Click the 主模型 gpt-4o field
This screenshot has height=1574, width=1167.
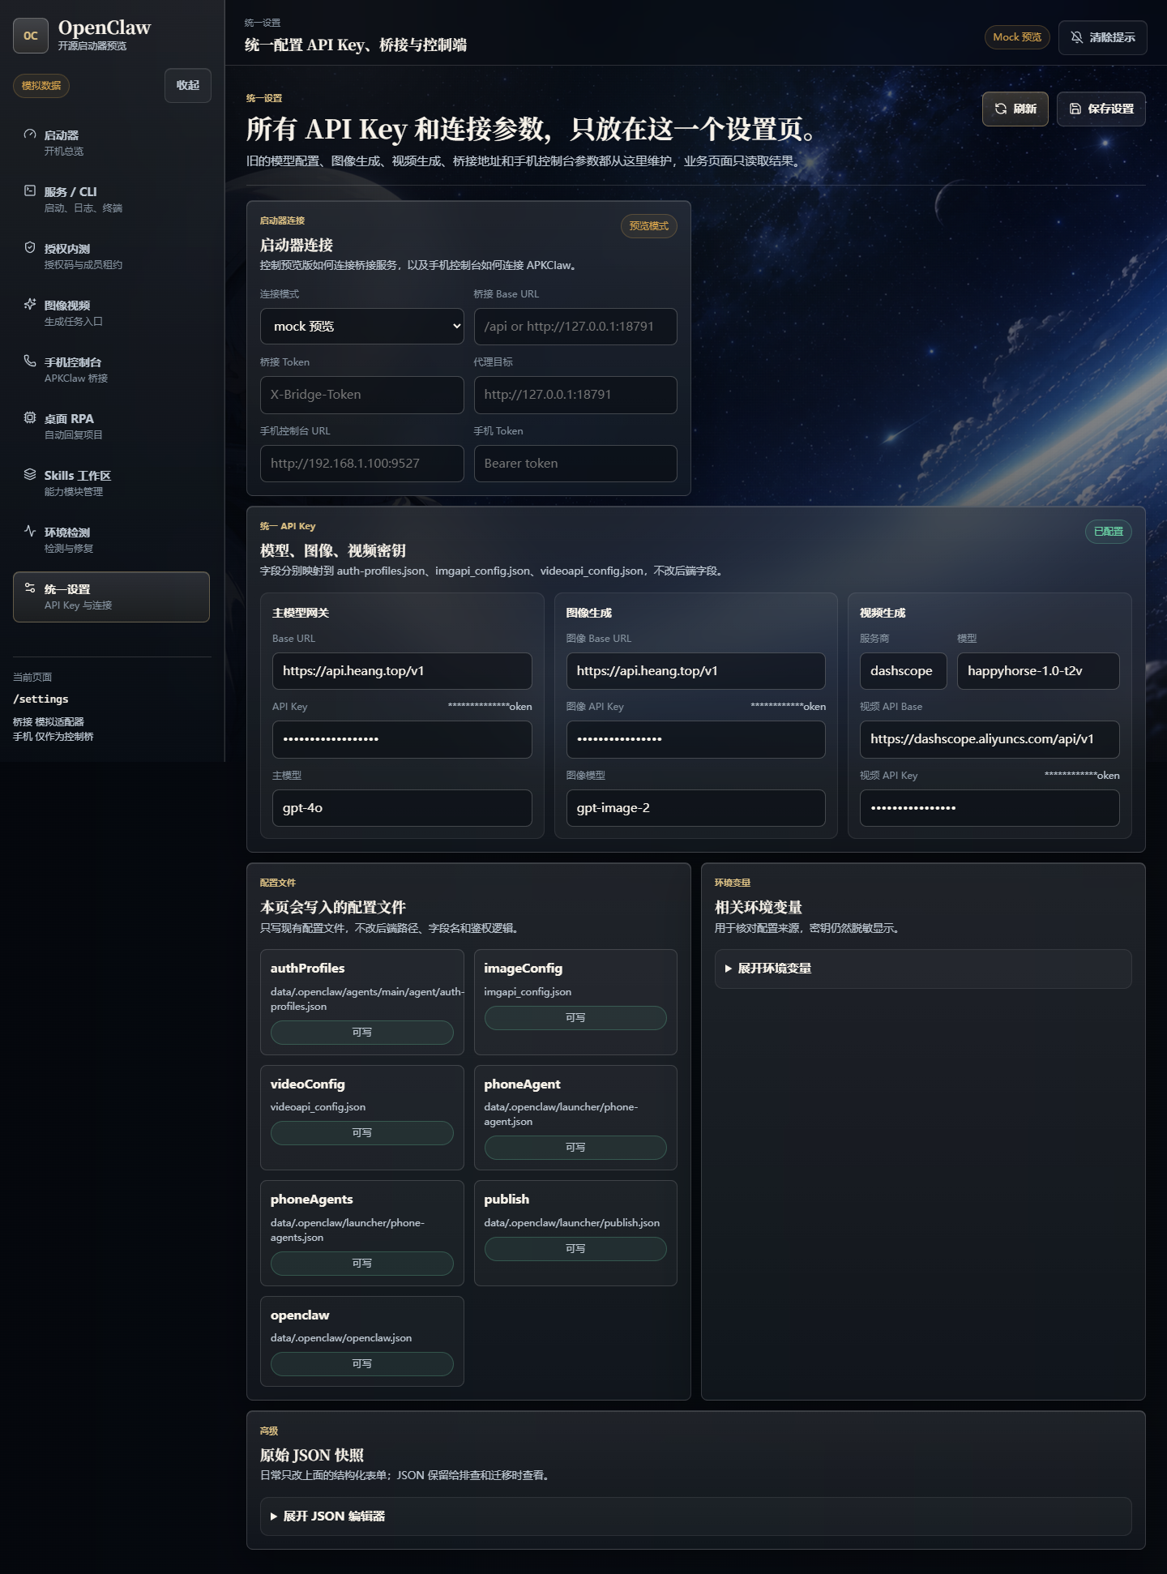(x=402, y=808)
